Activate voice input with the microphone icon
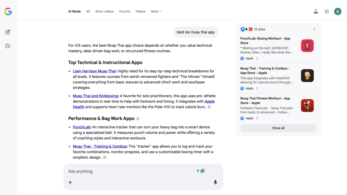Viewport: 347px width, 195px height. [215, 182]
